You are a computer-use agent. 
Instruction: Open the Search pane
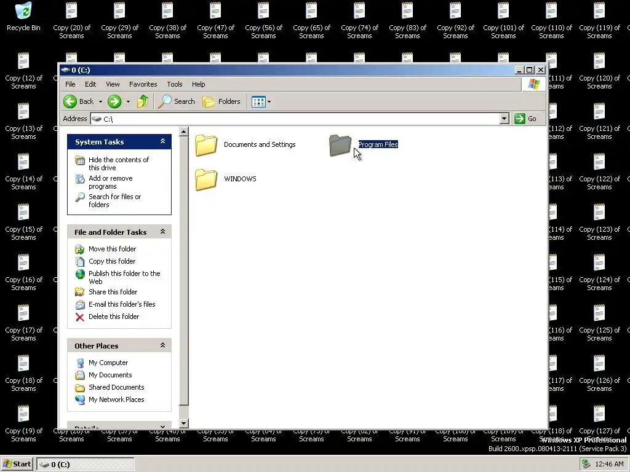point(177,101)
